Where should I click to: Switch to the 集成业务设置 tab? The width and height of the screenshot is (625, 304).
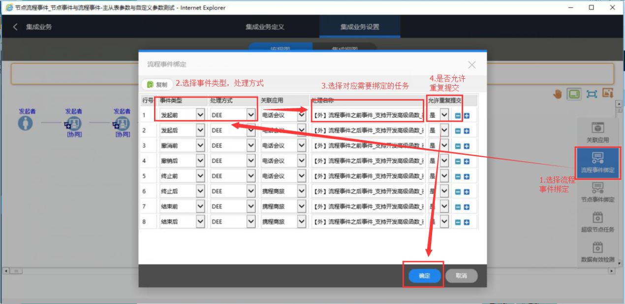point(360,27)
